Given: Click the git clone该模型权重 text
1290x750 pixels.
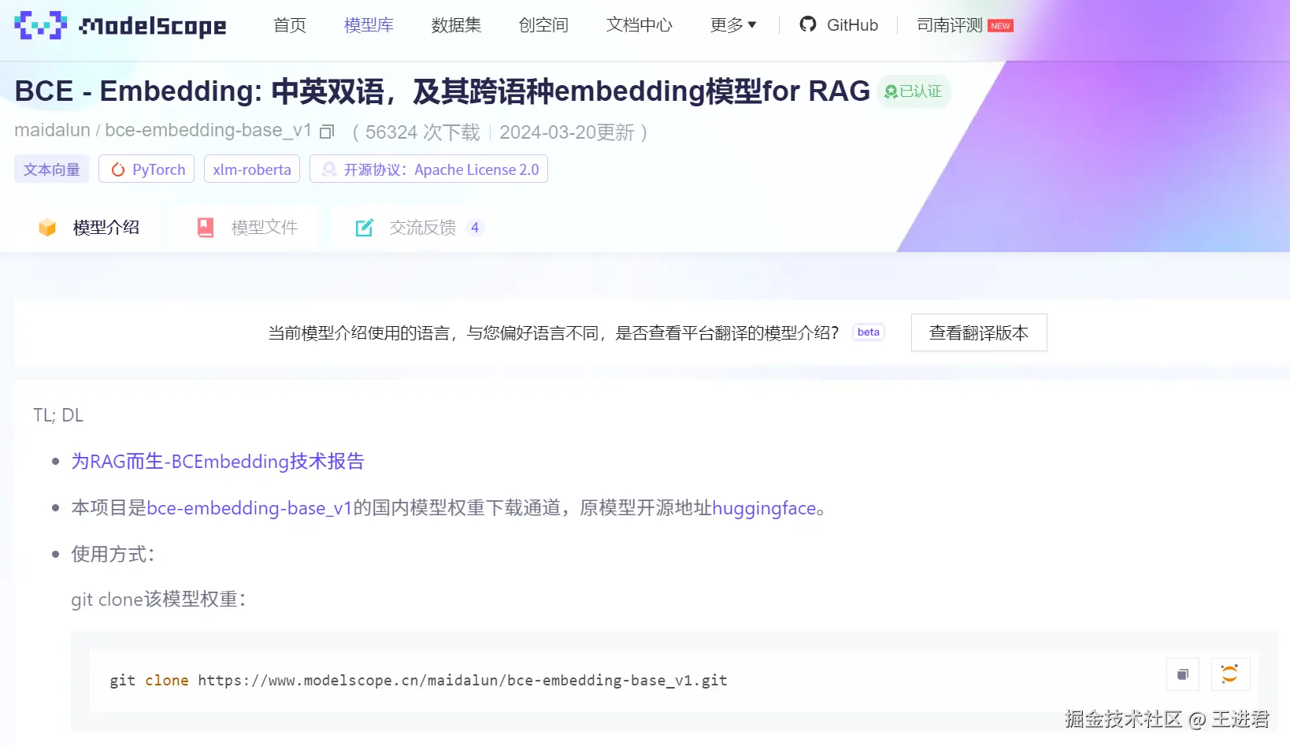Looking at the screenshot, I should click(x=158, y=600).
